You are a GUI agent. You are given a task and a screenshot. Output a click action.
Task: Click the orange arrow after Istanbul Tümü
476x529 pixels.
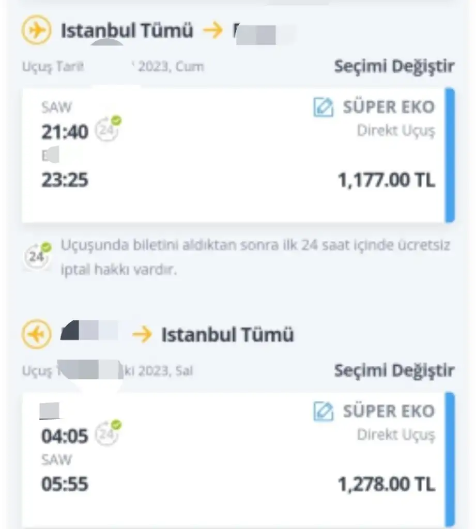(212, 31)
